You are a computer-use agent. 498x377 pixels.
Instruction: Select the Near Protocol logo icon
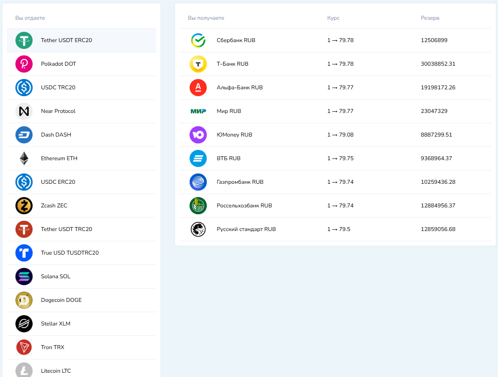point(24,111)
